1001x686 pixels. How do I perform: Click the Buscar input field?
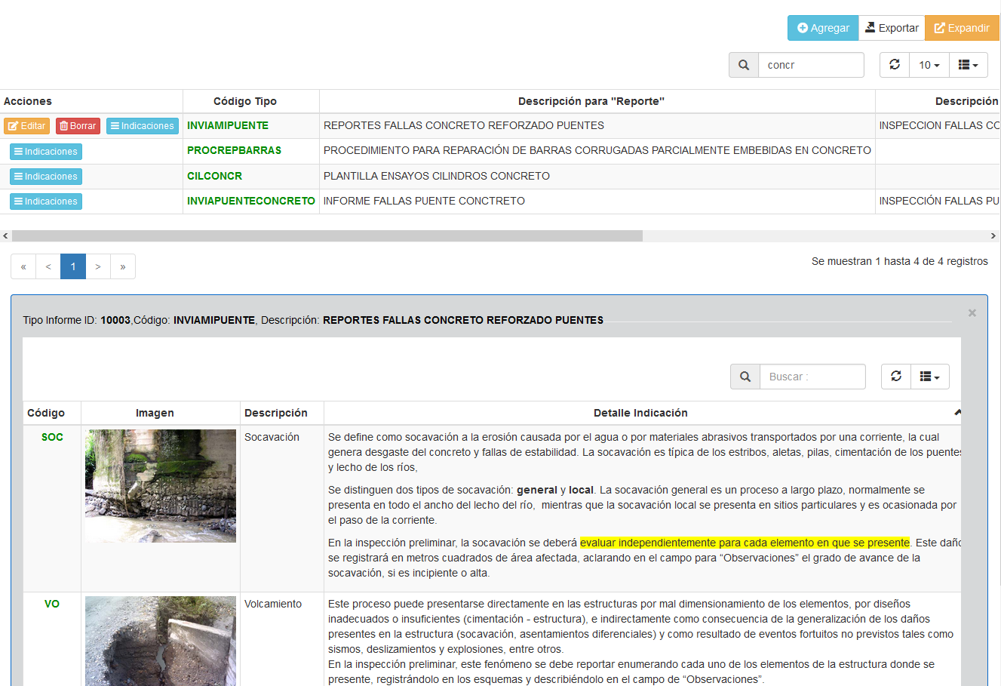812,377
